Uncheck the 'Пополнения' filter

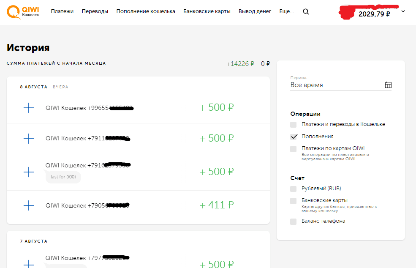(x=294, y=137)
